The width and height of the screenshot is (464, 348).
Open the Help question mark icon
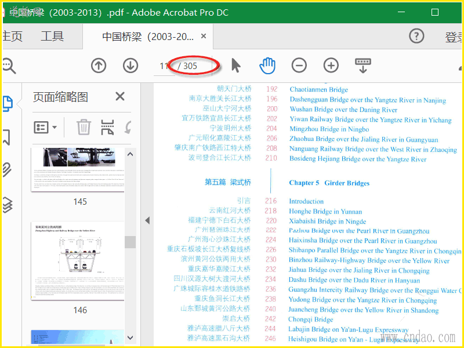416,36
